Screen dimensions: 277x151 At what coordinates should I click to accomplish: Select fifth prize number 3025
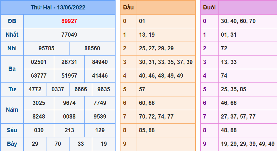39,103
